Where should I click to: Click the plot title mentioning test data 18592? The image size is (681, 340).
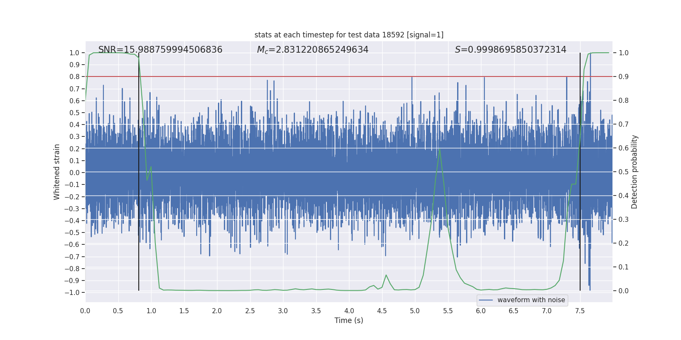[349, 35]
